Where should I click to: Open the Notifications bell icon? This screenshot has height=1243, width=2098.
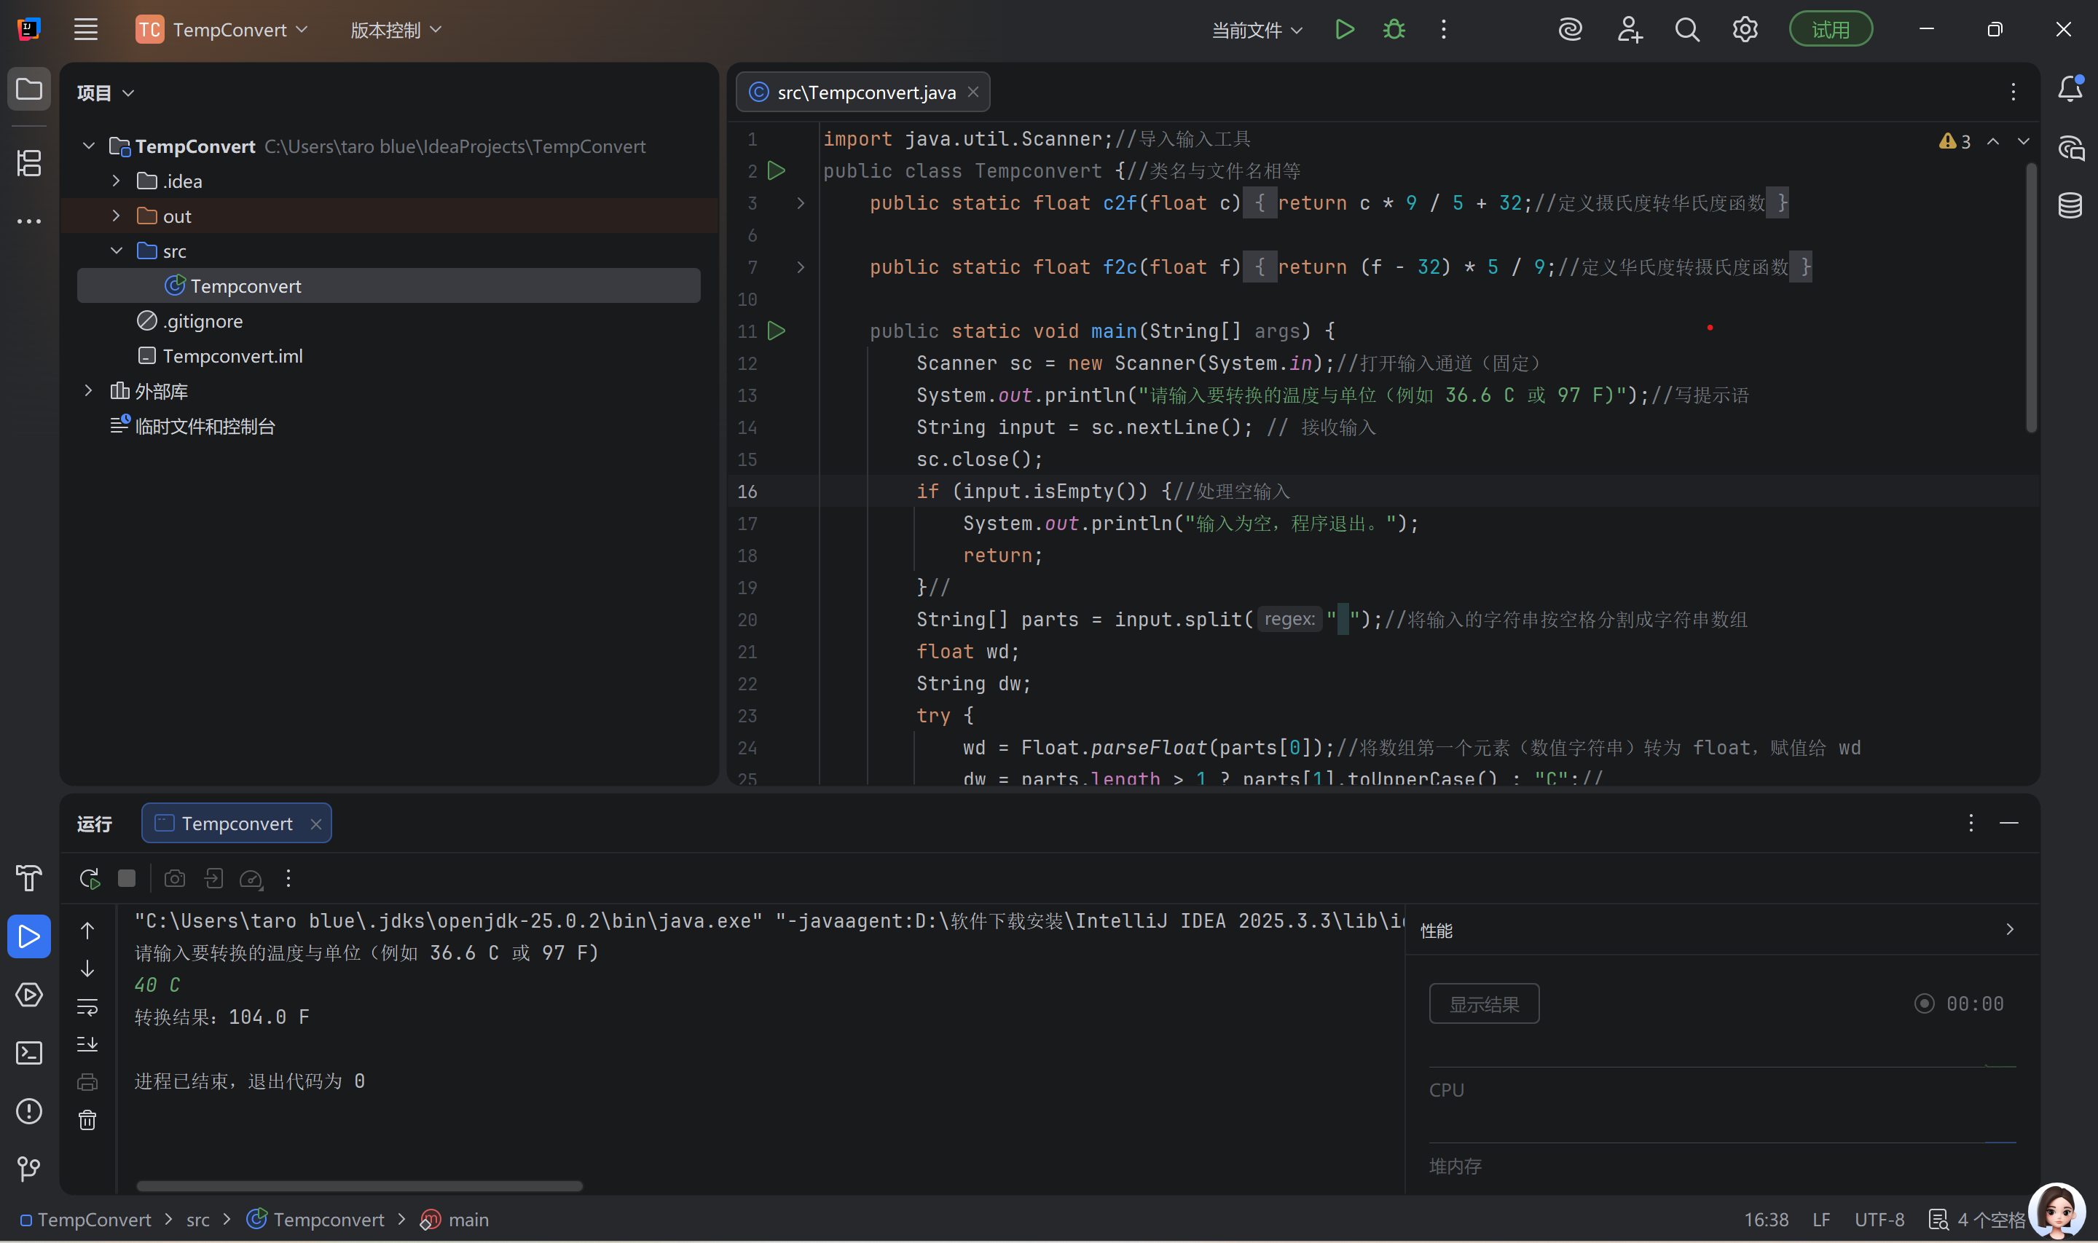[x=2070, y=89]
